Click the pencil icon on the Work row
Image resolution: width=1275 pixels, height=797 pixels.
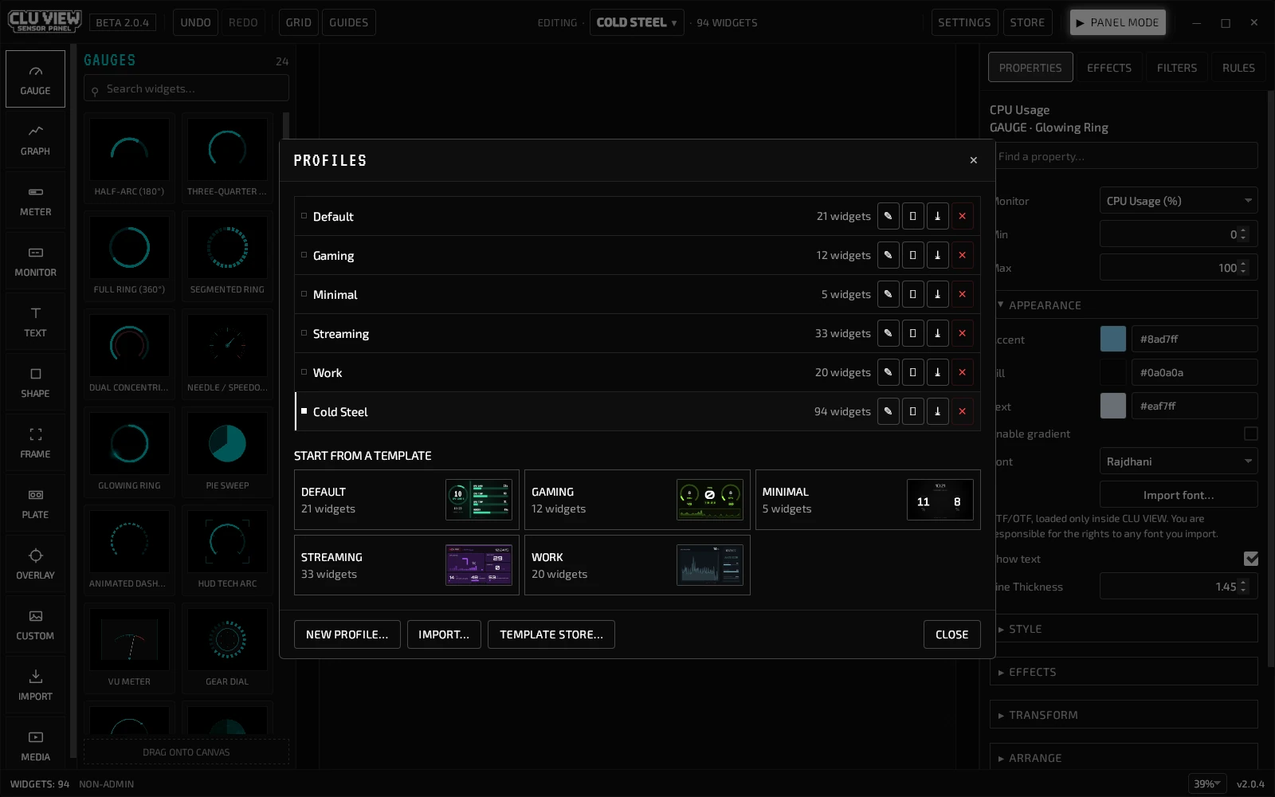(888, 372)
